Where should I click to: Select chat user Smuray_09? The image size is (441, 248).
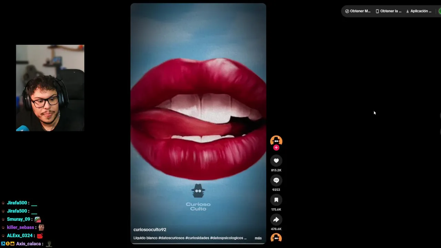[19, 219]
